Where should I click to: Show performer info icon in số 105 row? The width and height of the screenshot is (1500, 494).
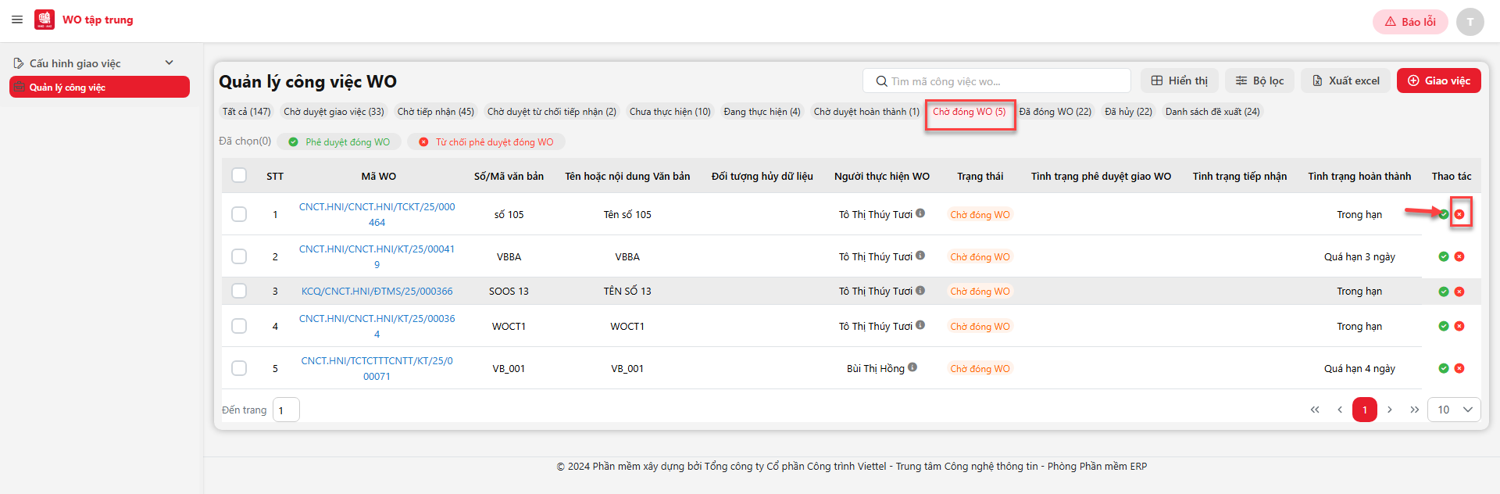(x=920, y=213)
